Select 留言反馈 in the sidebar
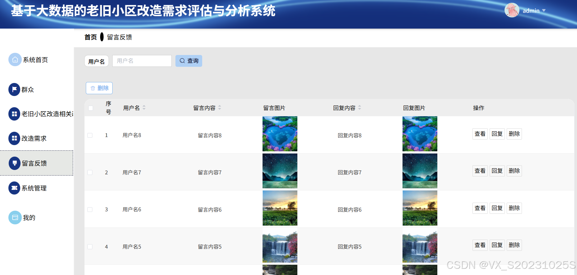The width and height of the screenshot is (577, 275). 37,163
